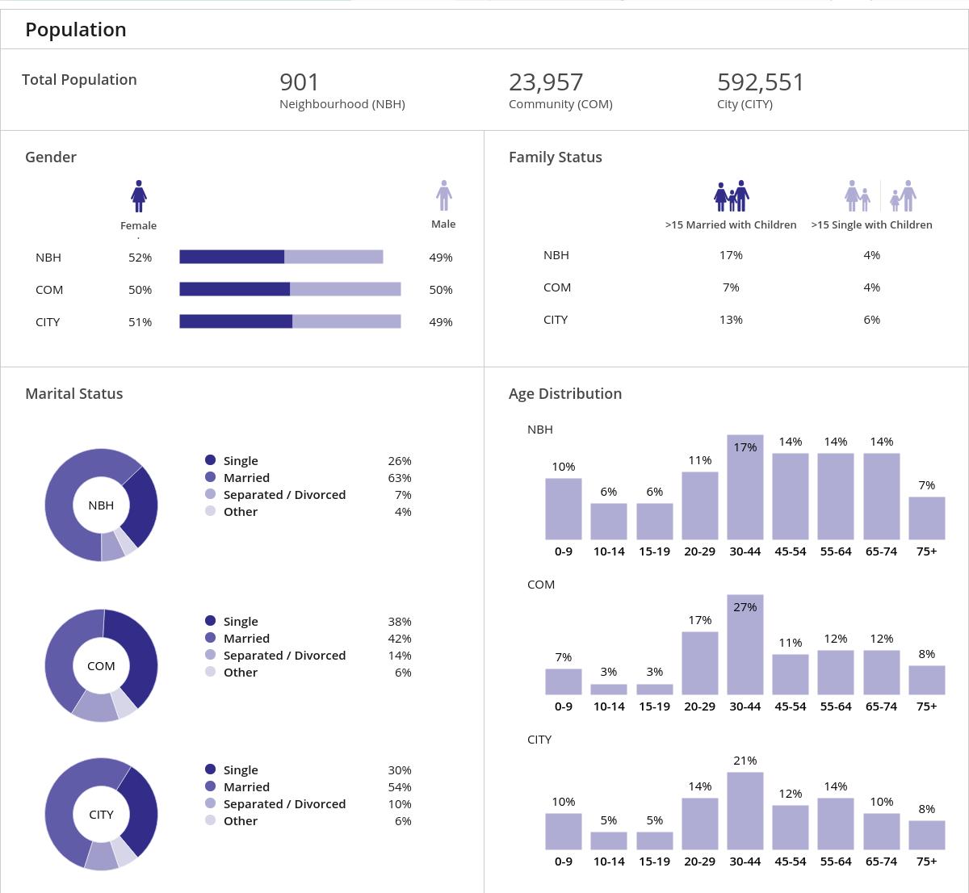Click the COM 20-29 age bar

point(700,663)
